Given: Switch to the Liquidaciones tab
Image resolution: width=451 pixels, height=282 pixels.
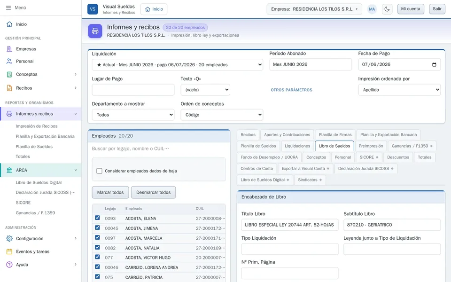Looking at the screenshot, I should click(x=297, y=146).
